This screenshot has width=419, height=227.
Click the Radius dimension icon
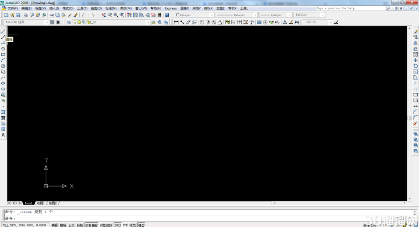point(202,22)
